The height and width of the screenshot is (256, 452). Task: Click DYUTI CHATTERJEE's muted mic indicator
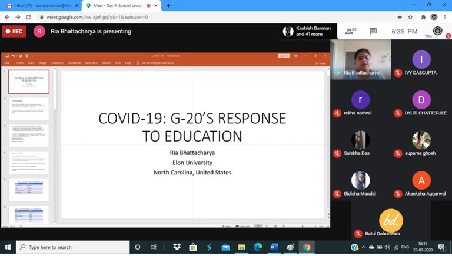tap(398, 113)
